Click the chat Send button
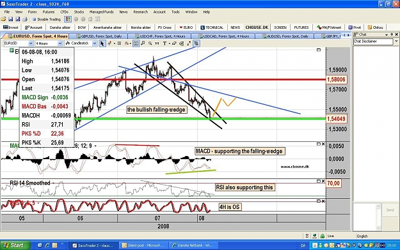Image resolution: width=400 pixels, height=250 pixels. coord(390,210)
